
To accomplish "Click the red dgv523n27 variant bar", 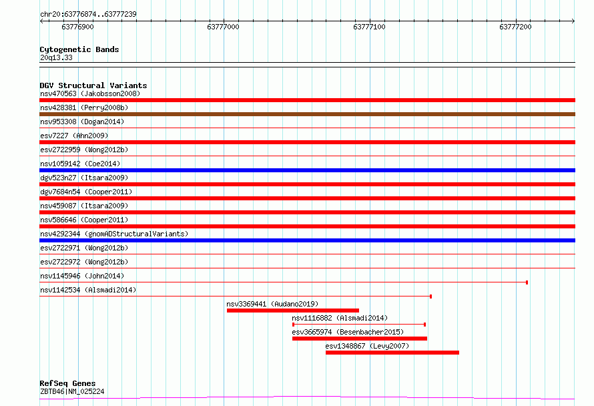I will coord(307,184).
